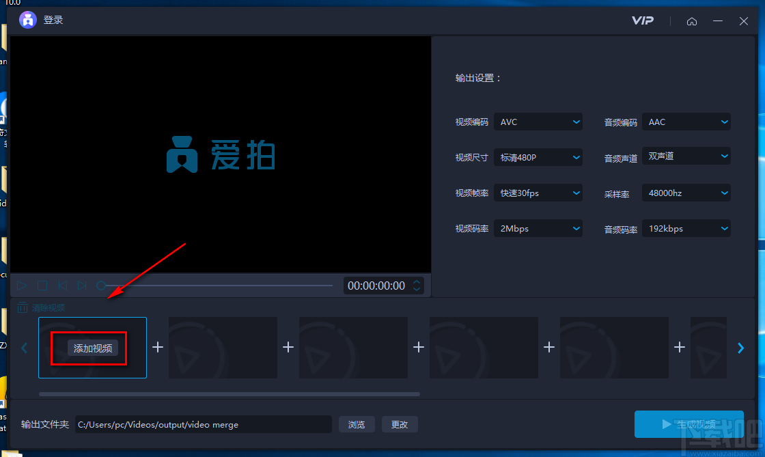Screen dimensions: 765x457
Task: Click the 输出文件夹 label
Action: pyautogui.click(x=45, y=424)
